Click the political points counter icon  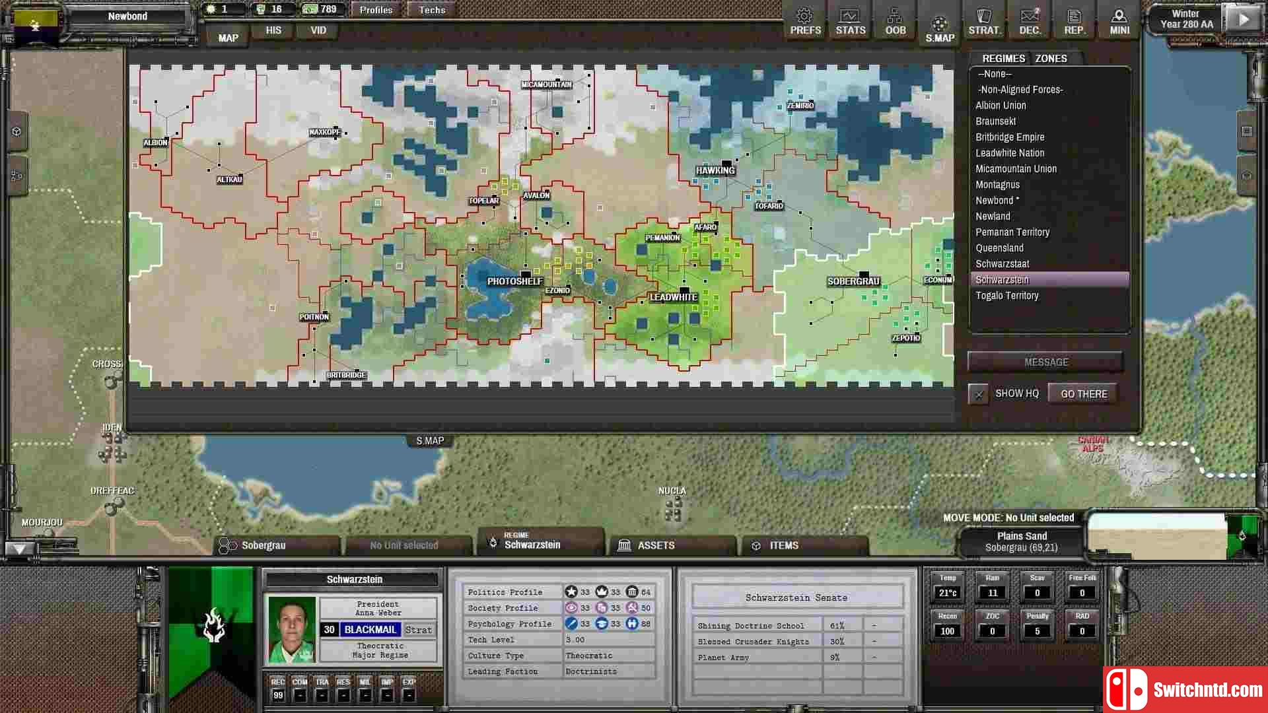coord(211,9)
